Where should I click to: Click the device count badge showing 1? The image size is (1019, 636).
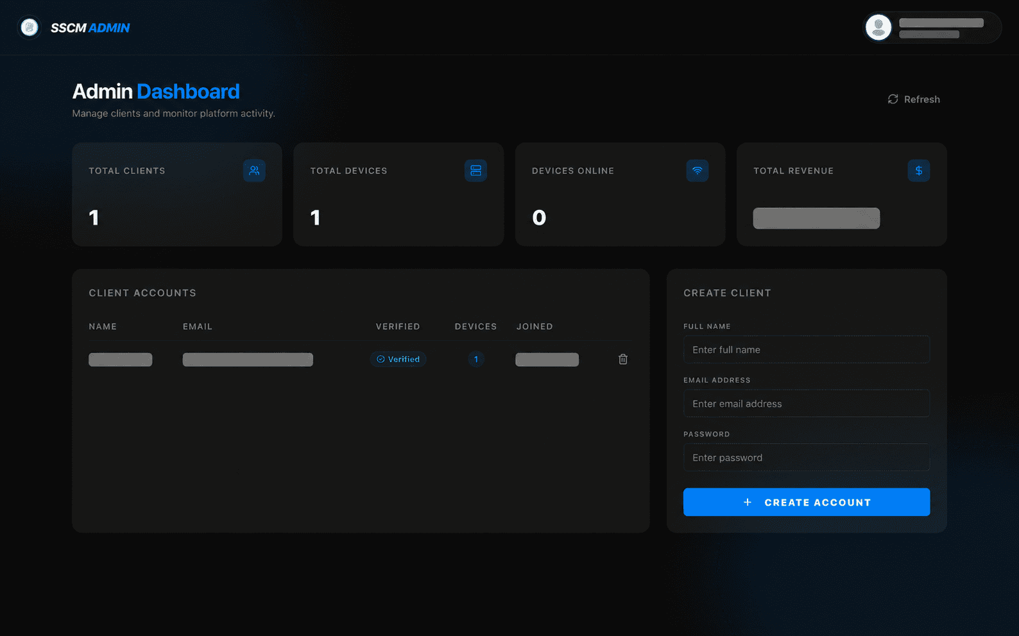pyautogui.click(x=476, y=359)
